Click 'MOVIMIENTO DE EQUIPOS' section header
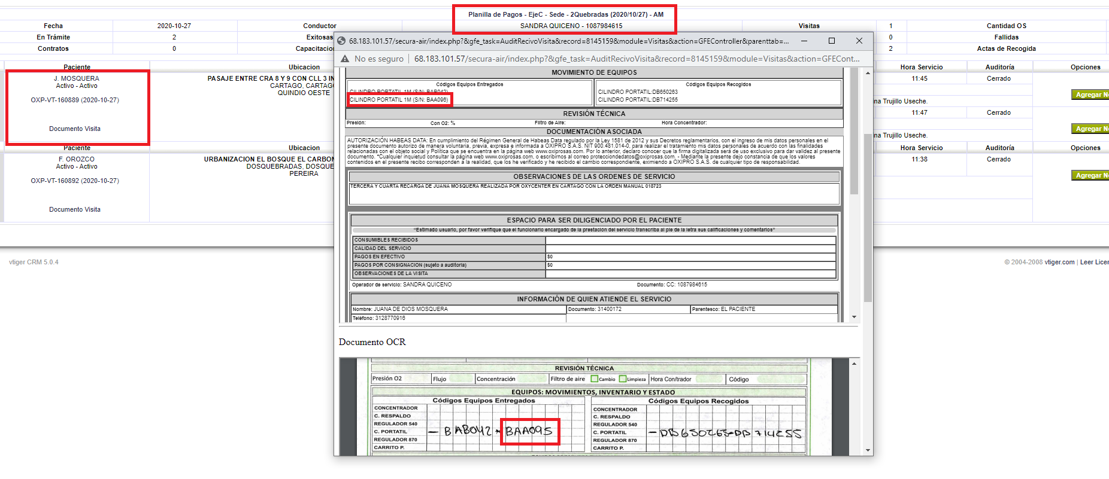 tap(594, 72)
